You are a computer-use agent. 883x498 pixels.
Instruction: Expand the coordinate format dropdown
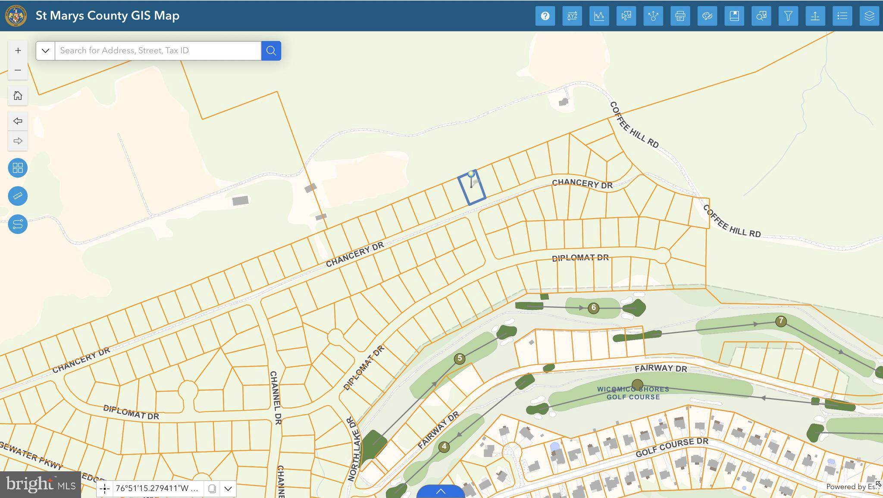[x=228, y=489]
